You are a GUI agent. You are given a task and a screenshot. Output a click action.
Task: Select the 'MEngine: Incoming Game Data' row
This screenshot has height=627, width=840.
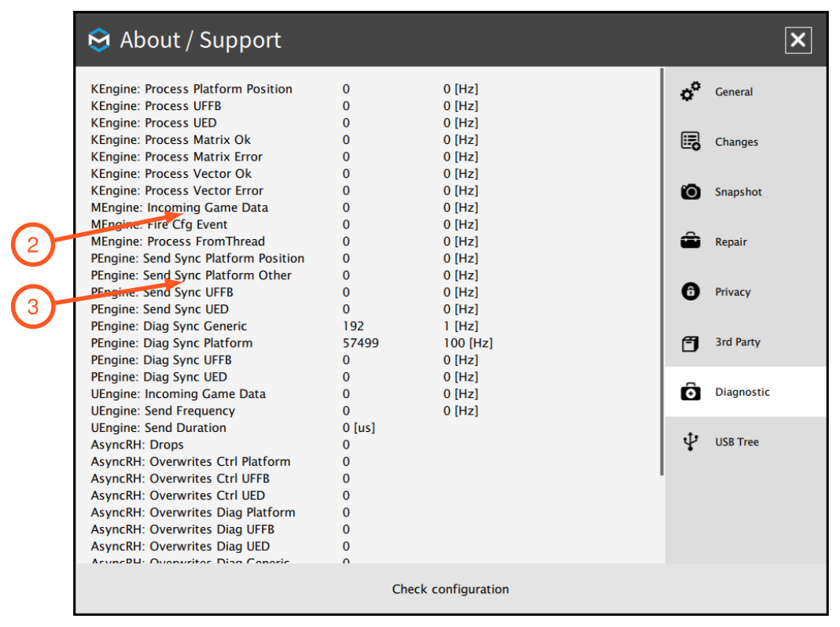pos(285,208)
